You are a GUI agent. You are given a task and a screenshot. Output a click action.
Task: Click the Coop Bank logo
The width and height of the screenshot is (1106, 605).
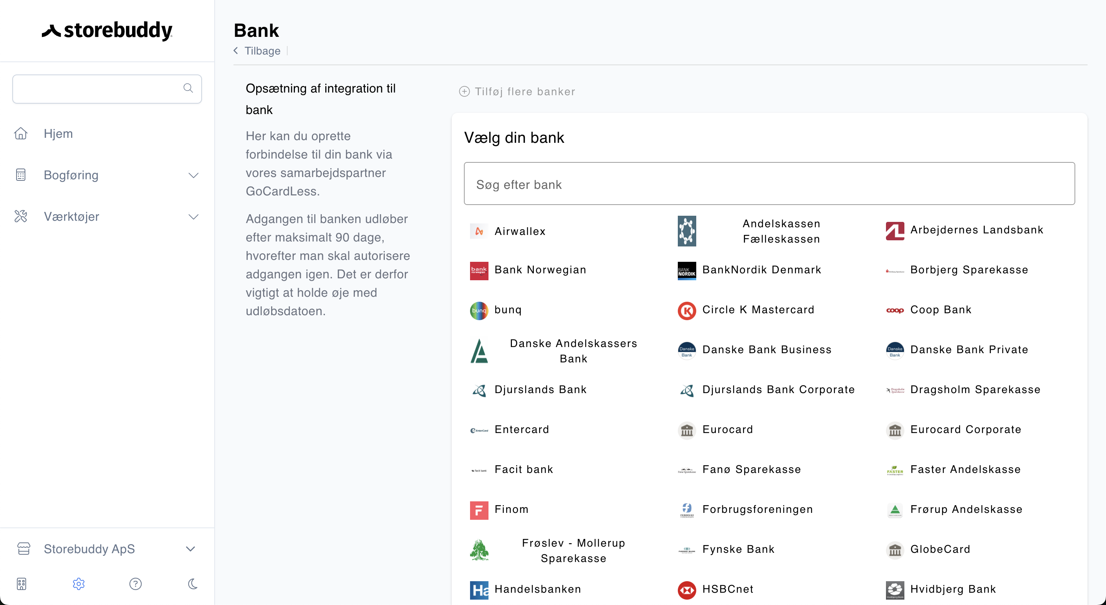click(895, 310)
